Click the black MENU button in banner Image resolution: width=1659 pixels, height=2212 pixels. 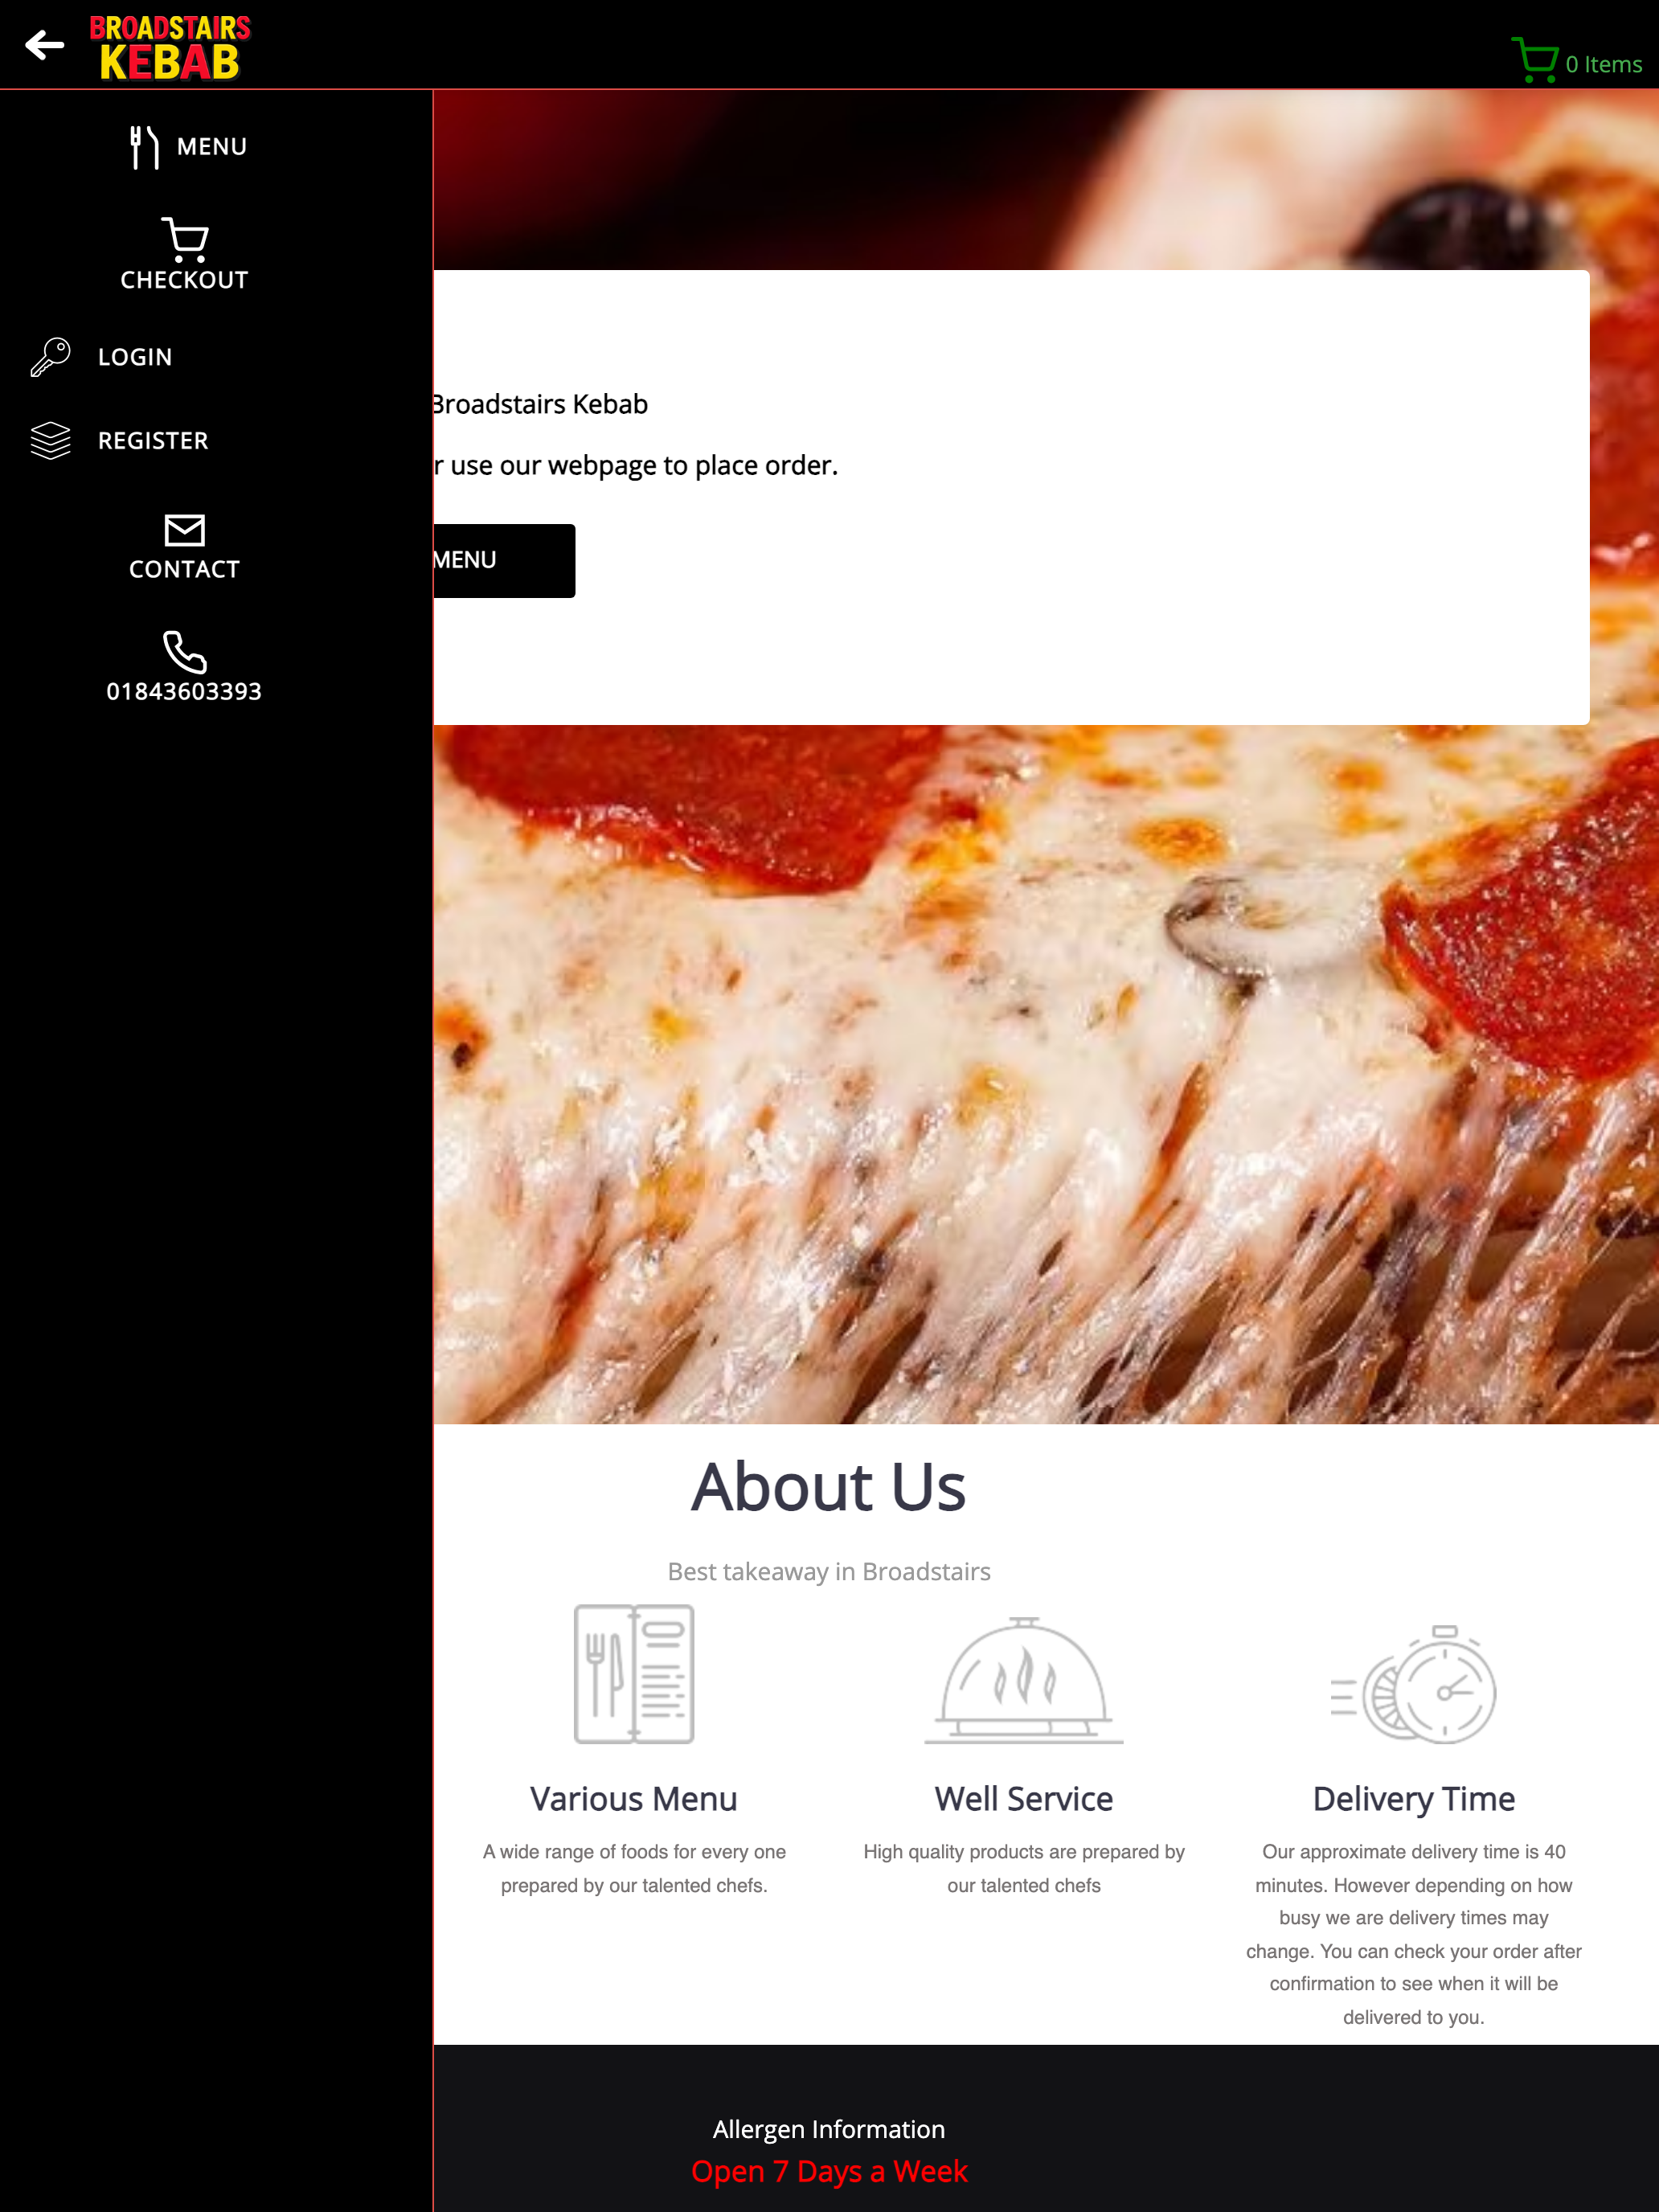click(504, 561)
